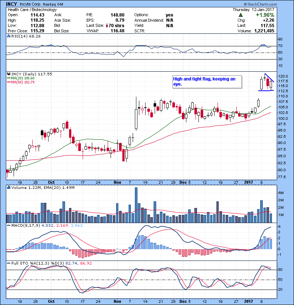Click the Incyte Corp. company name
This screenshot has height=305, width=294.
[31, 4]
